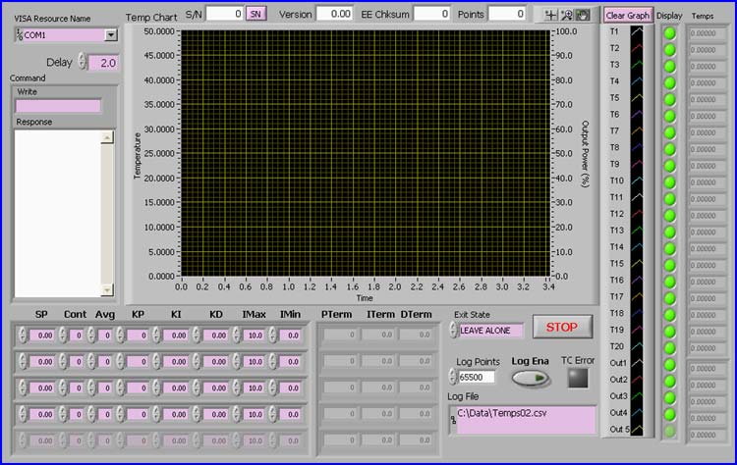Click the T5 plot legend line icon
The image size is (737, 465).
tap(637, 98)
